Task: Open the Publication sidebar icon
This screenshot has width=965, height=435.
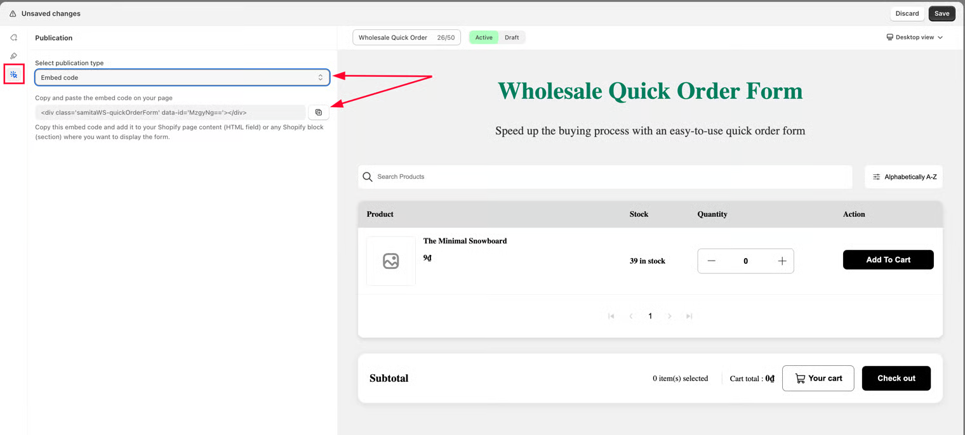Action: pyautogui.click(x=13, y=75)
